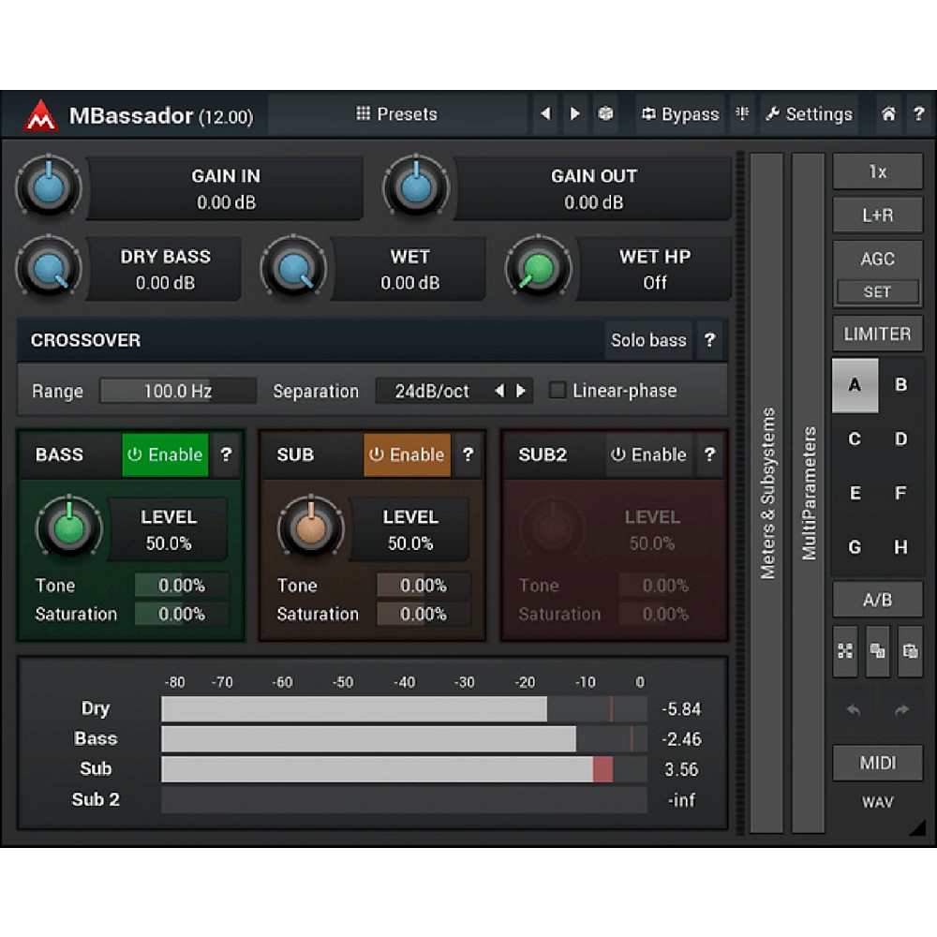
Task: Check the Linear-phase checkbox
Action: (x=558, y=391)
